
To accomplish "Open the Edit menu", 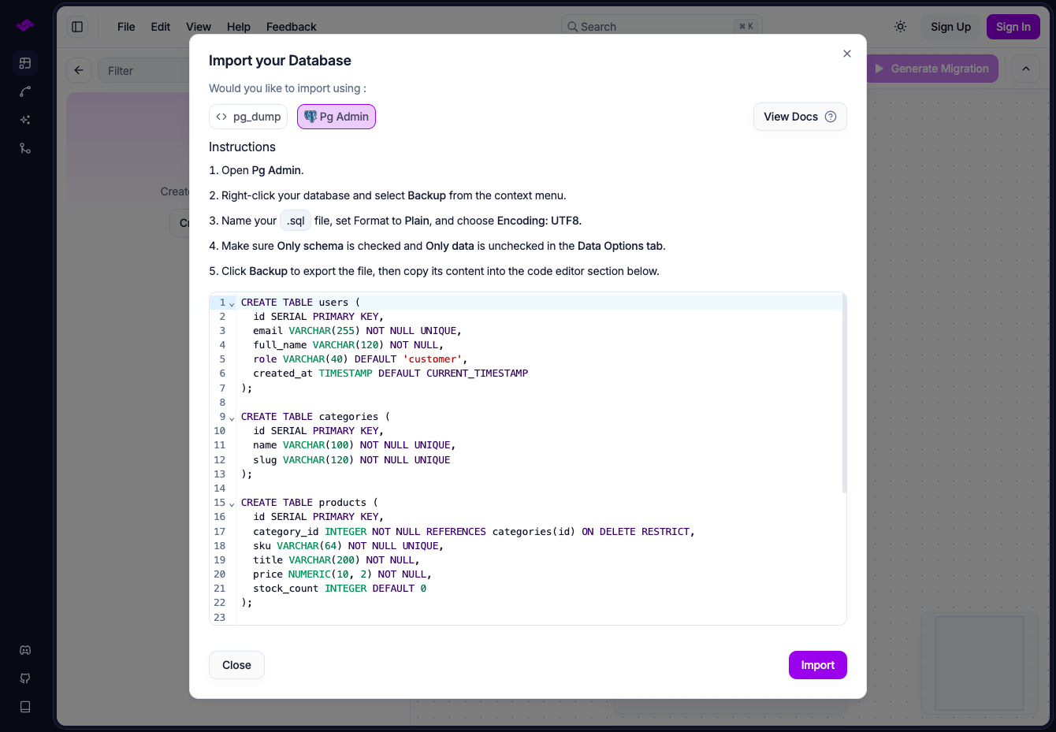I will pos(161,27).
